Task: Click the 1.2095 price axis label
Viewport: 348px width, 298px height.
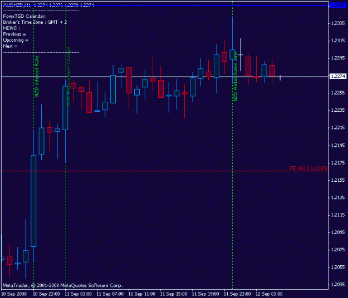Action: (x=338, y=232)
